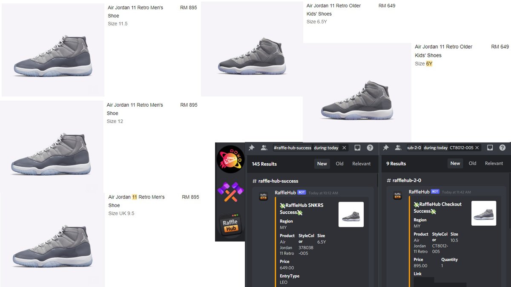Screen dimensions: 511x287
Task: Click highlighted 6Y size text
Action: coord(429,63)
